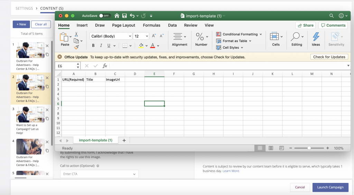The height and width of the screenshot is (195, 354).
Task: Expand the font size dropdown
Action: click(x=147, y=36)
